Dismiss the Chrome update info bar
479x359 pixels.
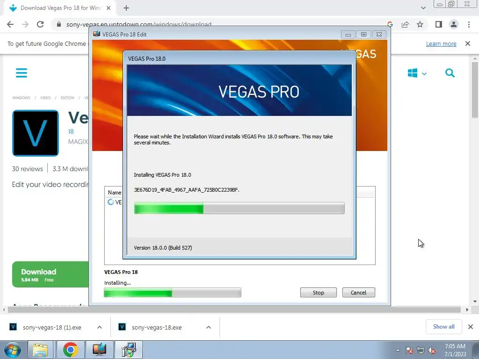[x=468, y=43]
